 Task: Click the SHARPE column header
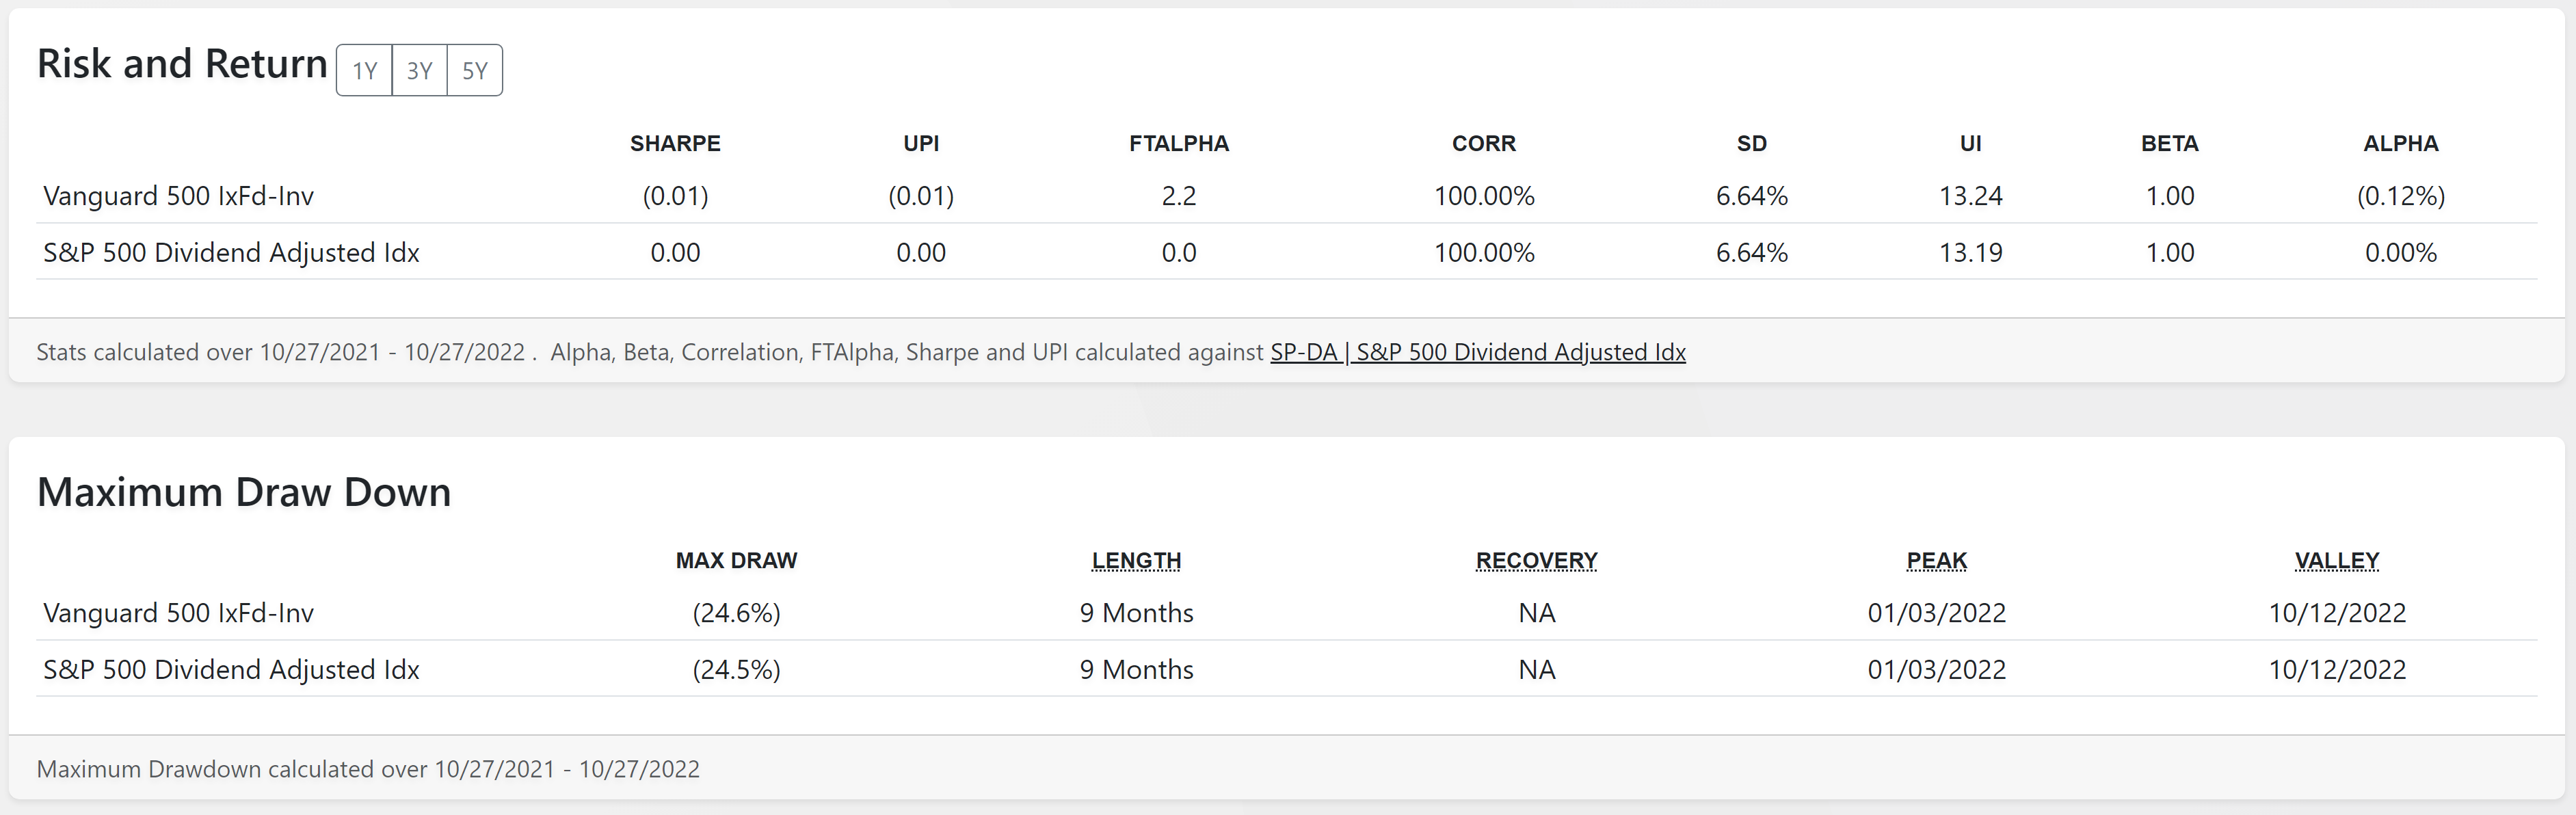675,144
